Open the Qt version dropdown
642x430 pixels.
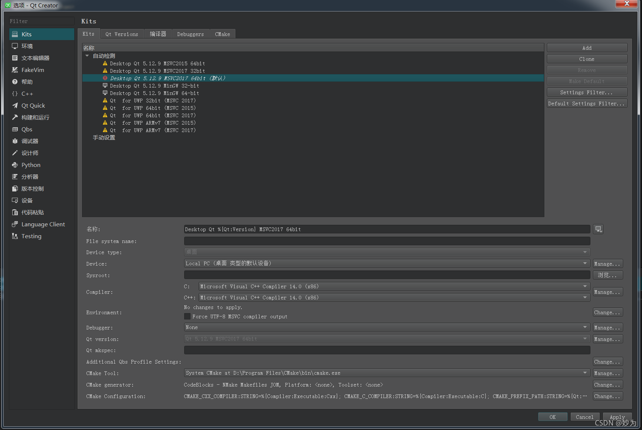point(387,339)
